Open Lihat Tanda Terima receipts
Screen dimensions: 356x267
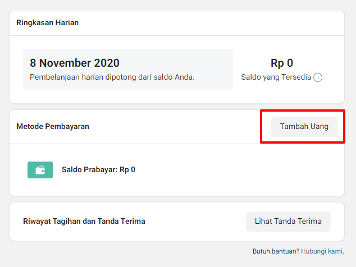tap(288, 222)
